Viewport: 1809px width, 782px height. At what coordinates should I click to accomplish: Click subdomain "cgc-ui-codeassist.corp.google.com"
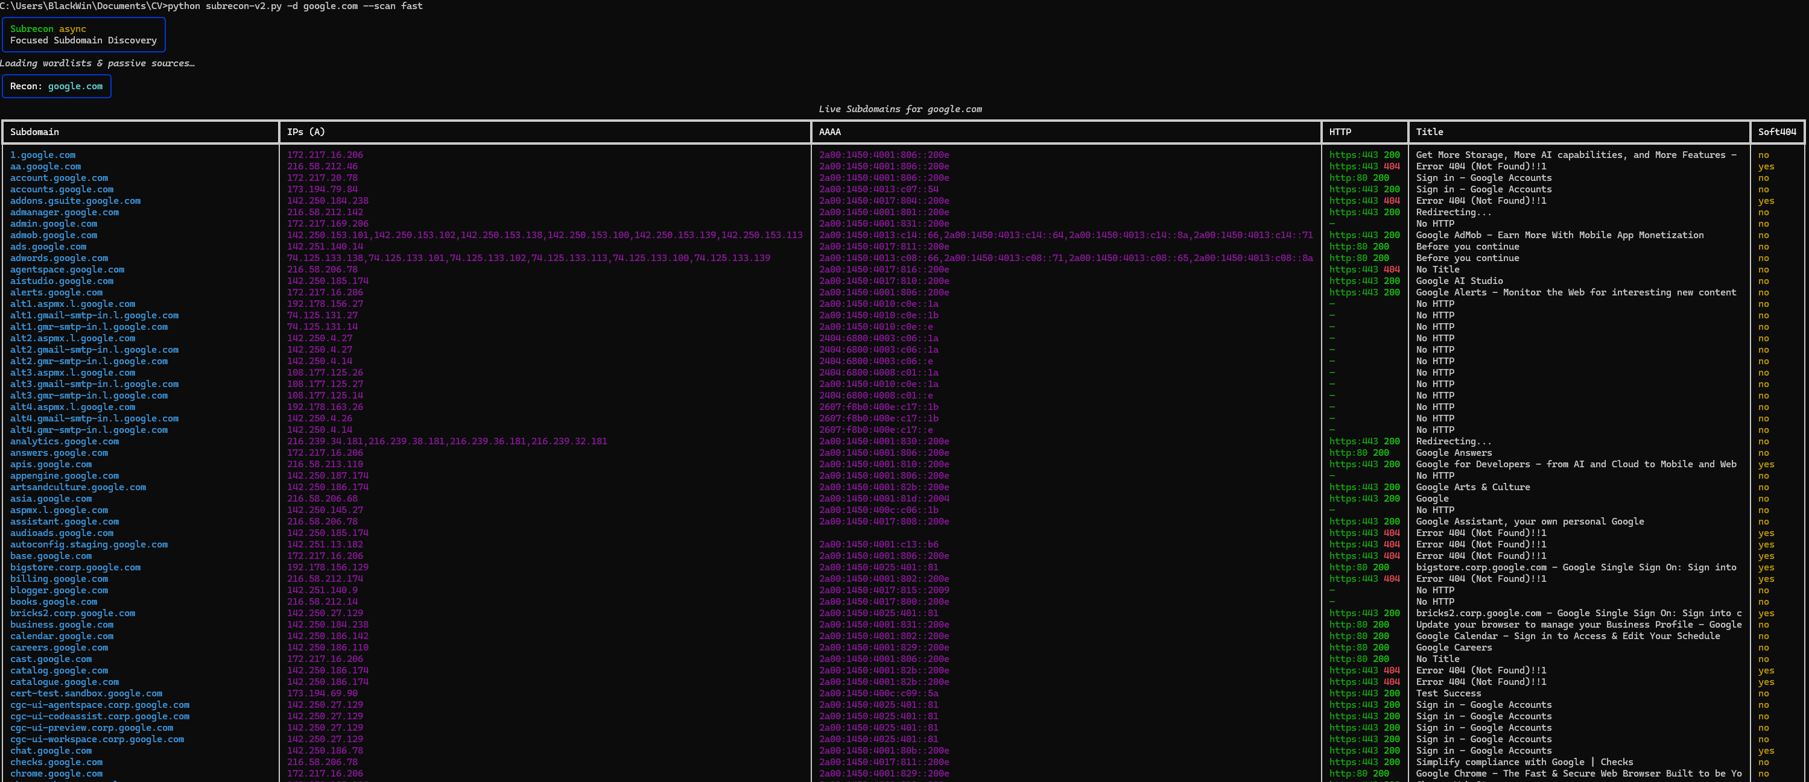pos(100,717)
